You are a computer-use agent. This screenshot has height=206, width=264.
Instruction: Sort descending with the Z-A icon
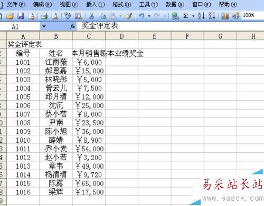[212, 16]
